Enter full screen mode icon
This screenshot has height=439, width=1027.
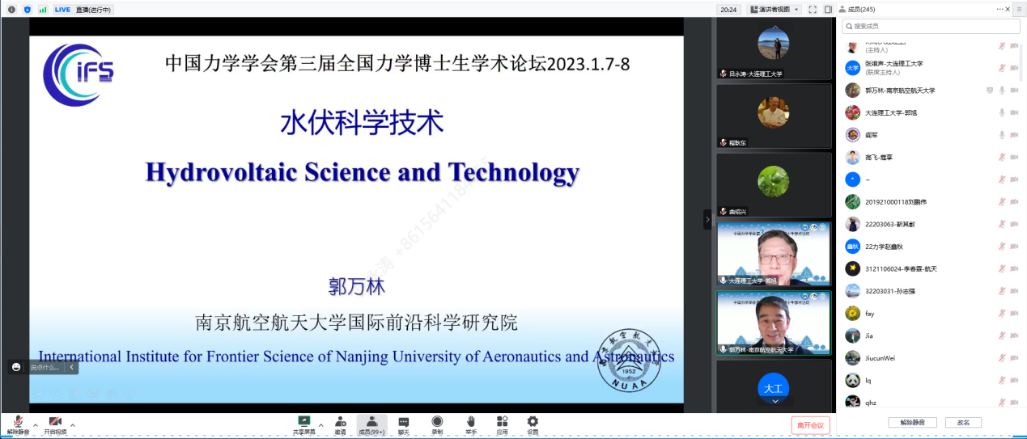813,10
